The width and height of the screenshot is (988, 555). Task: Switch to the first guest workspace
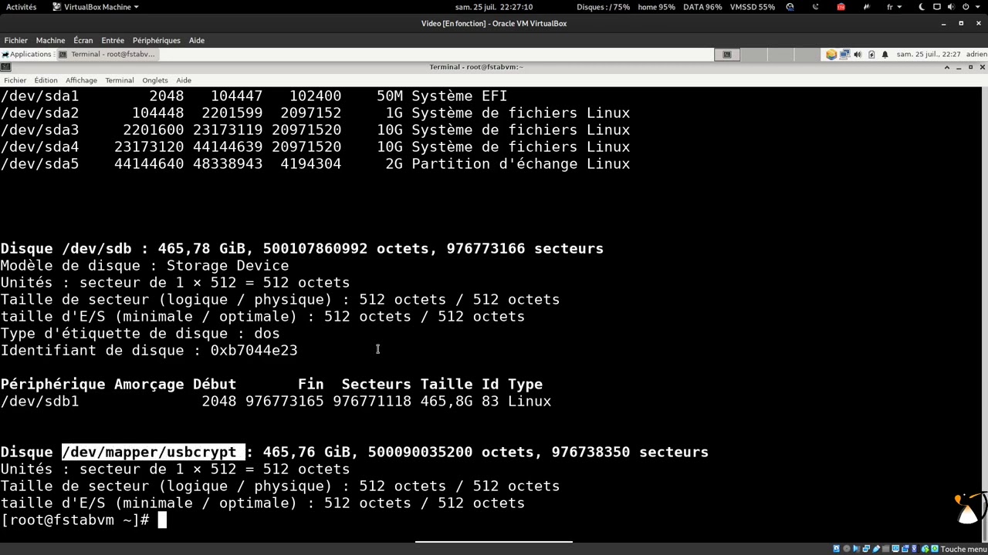(x=727, y=54)
